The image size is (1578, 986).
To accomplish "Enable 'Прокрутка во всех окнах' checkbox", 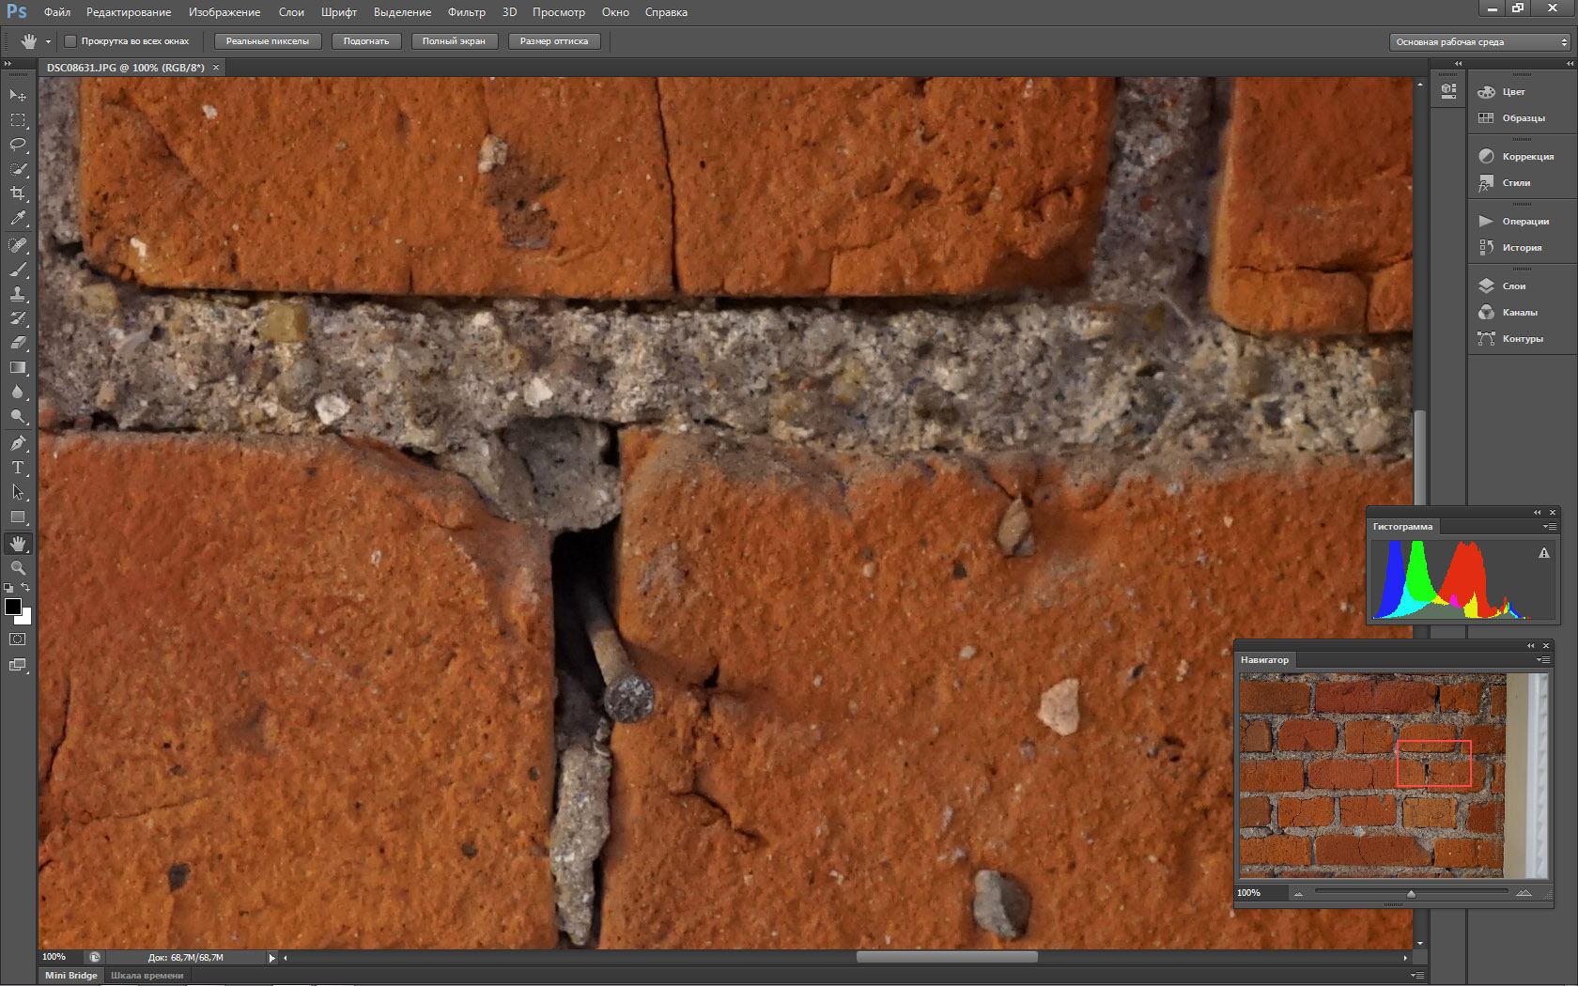I will click(70, 41).
